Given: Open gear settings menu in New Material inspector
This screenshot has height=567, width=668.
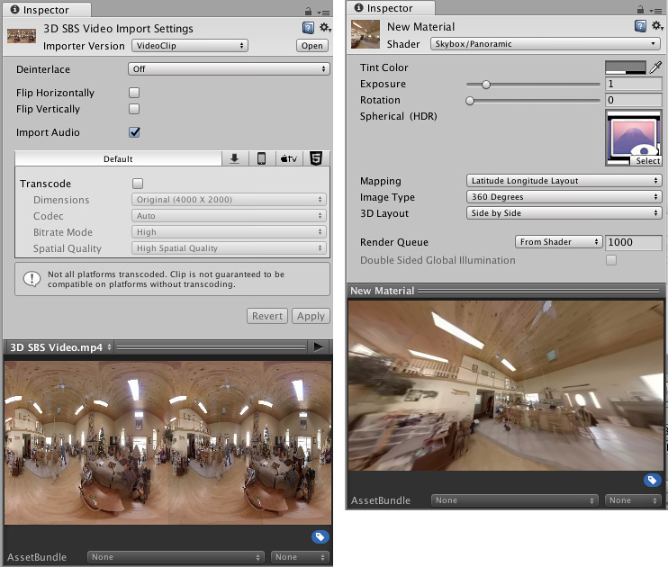Looking at the screenshot, I should 654,28.
